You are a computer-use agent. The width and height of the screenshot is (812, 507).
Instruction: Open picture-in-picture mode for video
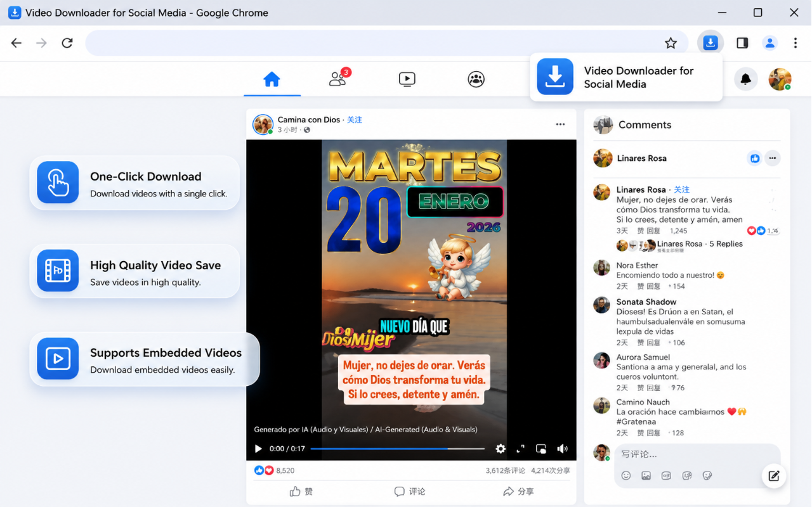(x=541, y=449)
